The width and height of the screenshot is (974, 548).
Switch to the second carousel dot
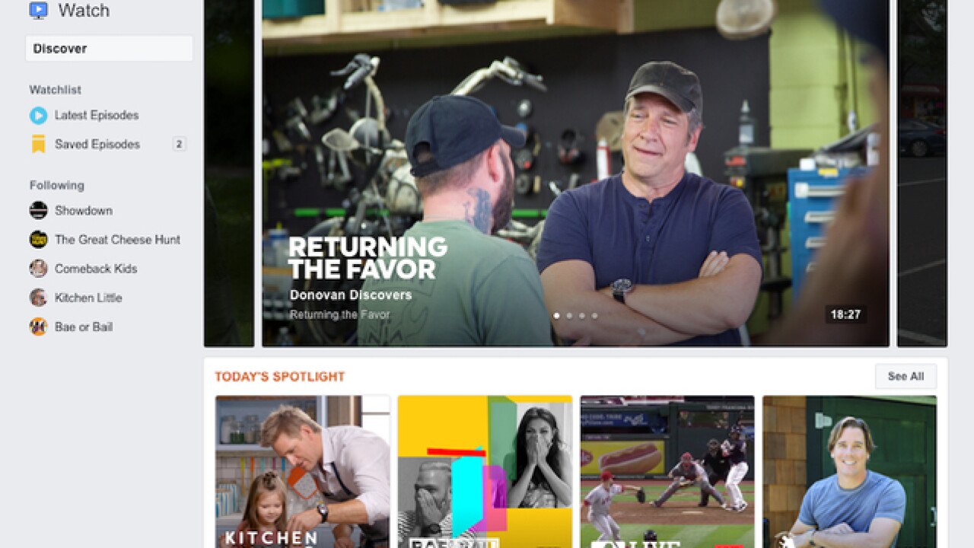[x=569, y=315]
